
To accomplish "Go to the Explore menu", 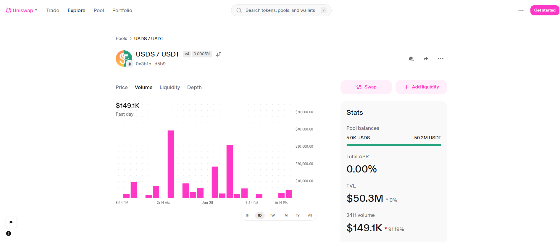I will (76, 10).
